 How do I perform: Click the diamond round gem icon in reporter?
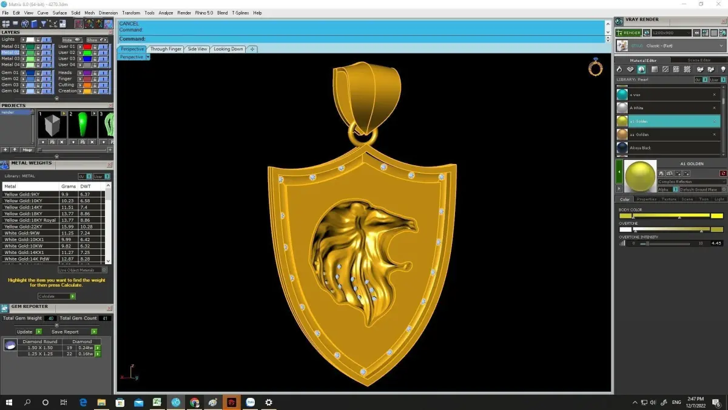pyautogui.click(x=10, y=345)
